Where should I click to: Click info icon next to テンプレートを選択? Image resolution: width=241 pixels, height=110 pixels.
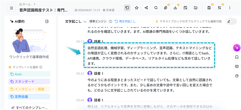41,67
